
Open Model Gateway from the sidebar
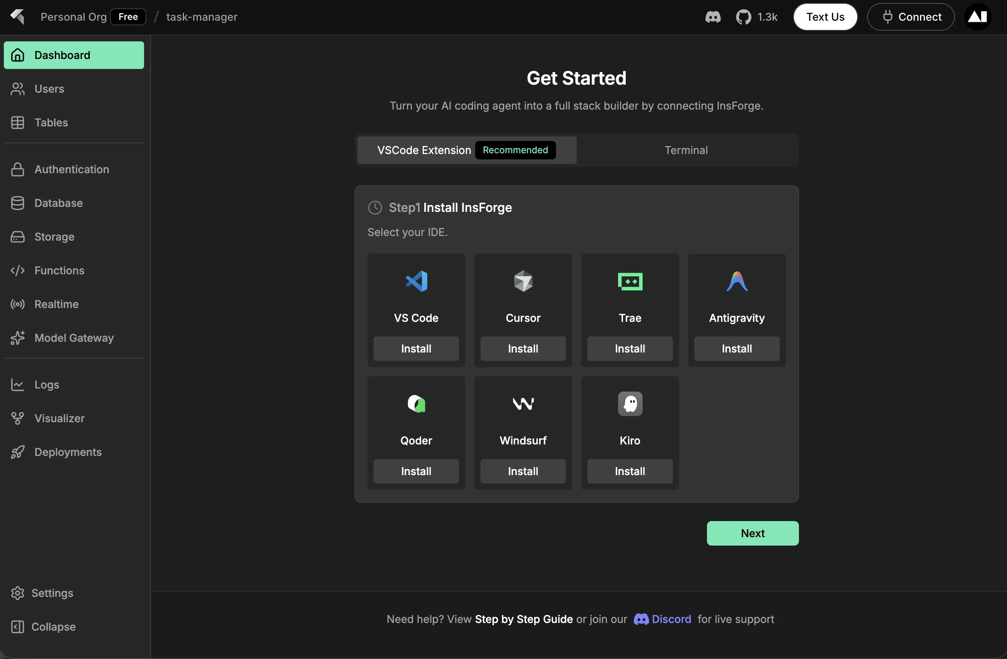(x=74, y=338)
